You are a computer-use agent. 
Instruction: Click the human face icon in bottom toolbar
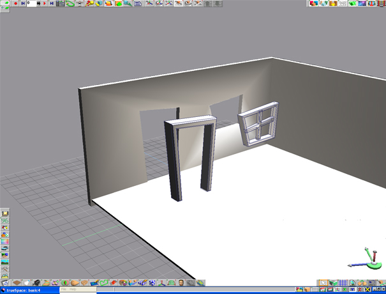click(x=182, y=282)
